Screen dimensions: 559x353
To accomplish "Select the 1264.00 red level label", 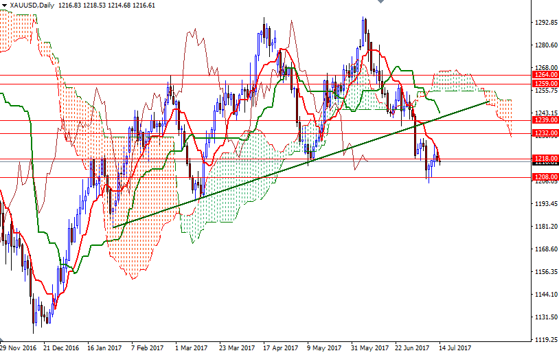I will coord(545,75).
